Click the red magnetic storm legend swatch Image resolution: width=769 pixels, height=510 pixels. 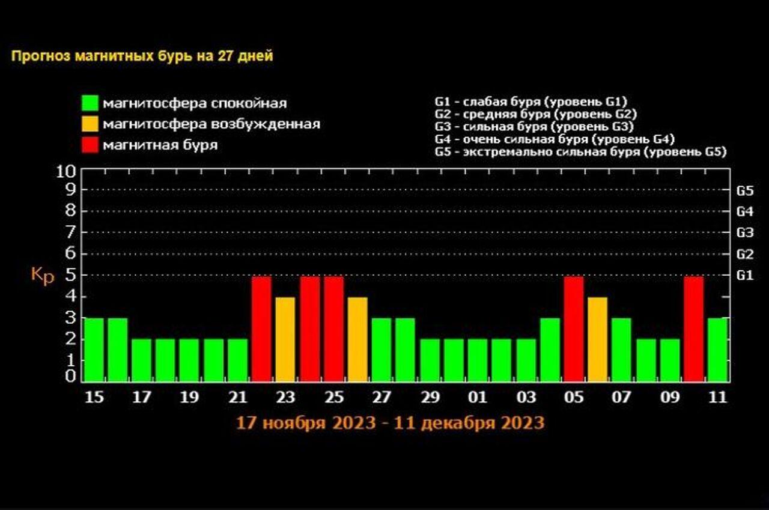pyautogui.click(x=91, y=145)
